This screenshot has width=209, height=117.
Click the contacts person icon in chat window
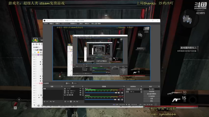tap(34, 44)
